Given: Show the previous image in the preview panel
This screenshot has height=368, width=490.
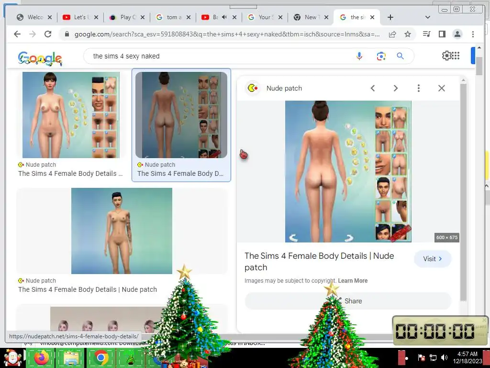Looking at the screenshot, I should pyautogui.click(x=373, y=88).
